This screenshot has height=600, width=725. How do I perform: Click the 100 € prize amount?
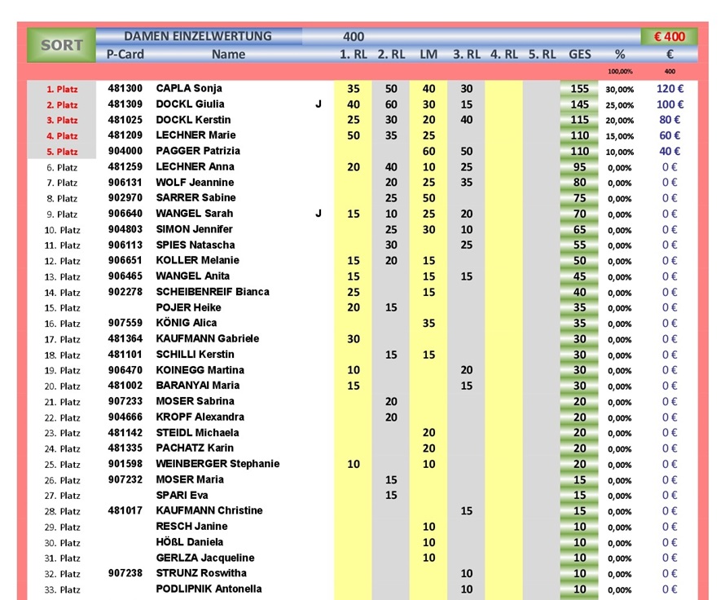[x=670, y=104]
